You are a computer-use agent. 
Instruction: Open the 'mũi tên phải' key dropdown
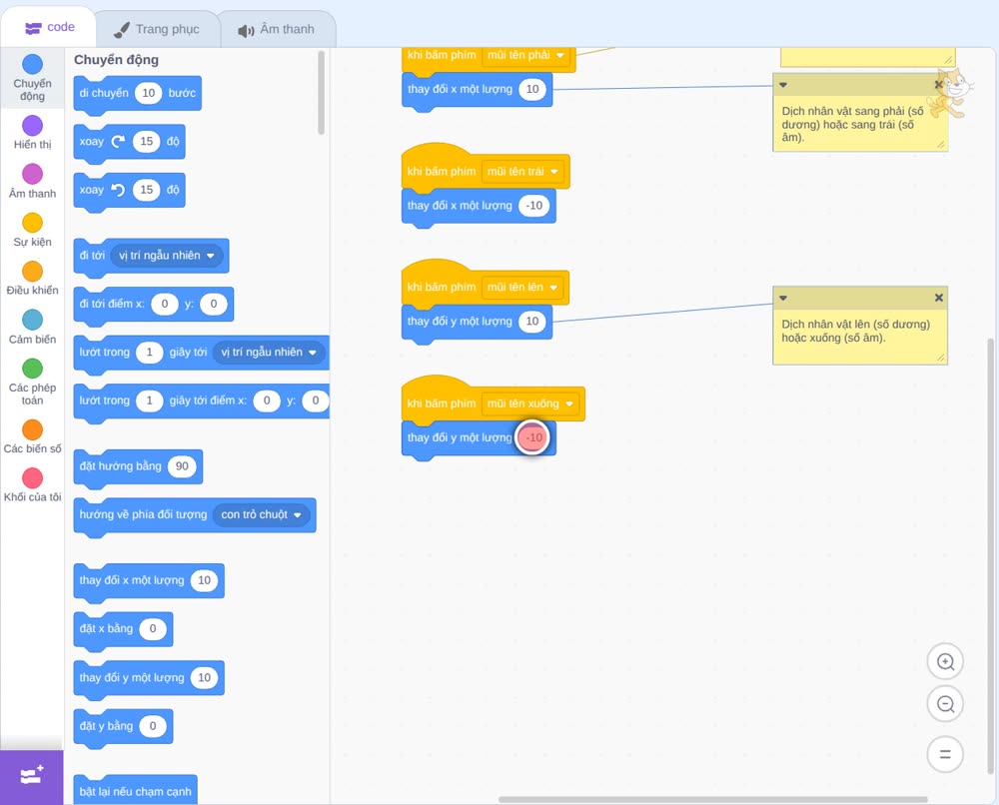[525, 55]
